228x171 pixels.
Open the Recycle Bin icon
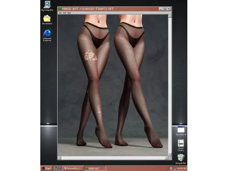181,159
